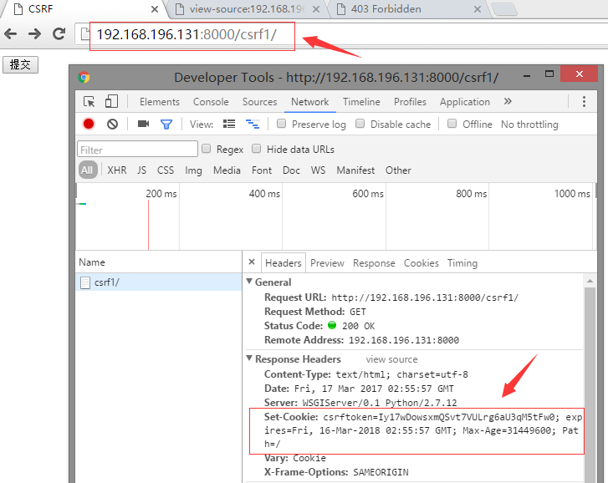608x483 pixels.
Task: Click the network Filter text field
Action: pyautogui.click(x=137, y=150)
